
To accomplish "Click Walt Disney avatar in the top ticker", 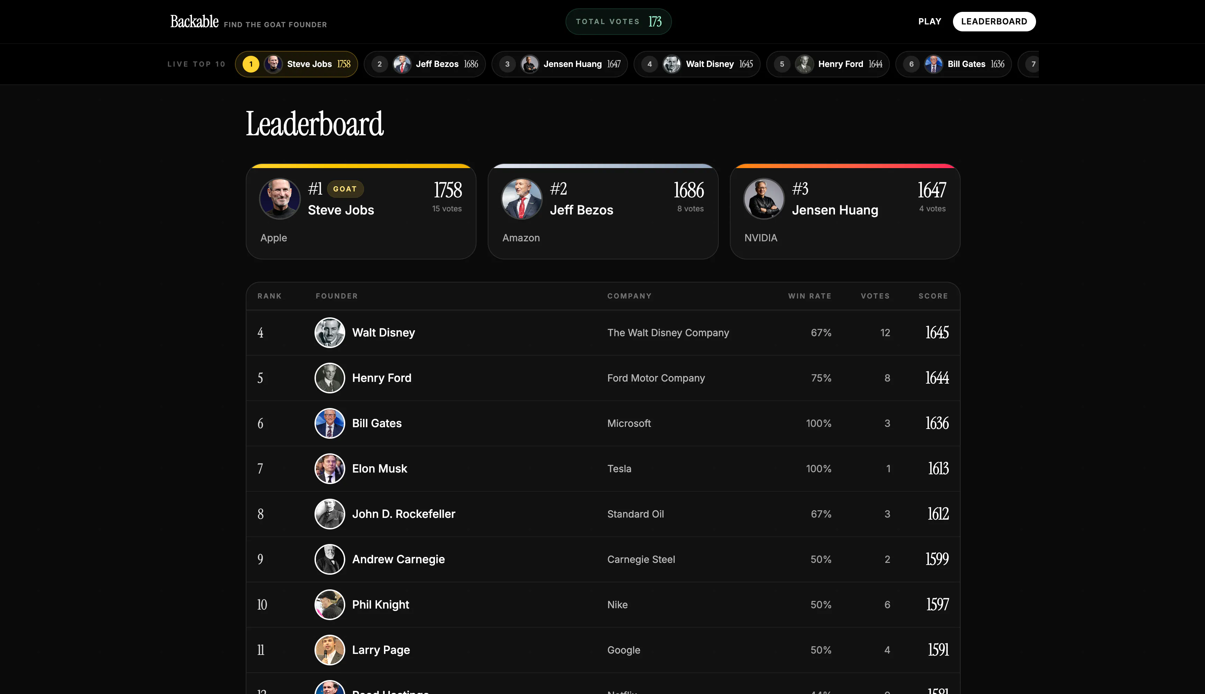I will click(x=672, y=64).
